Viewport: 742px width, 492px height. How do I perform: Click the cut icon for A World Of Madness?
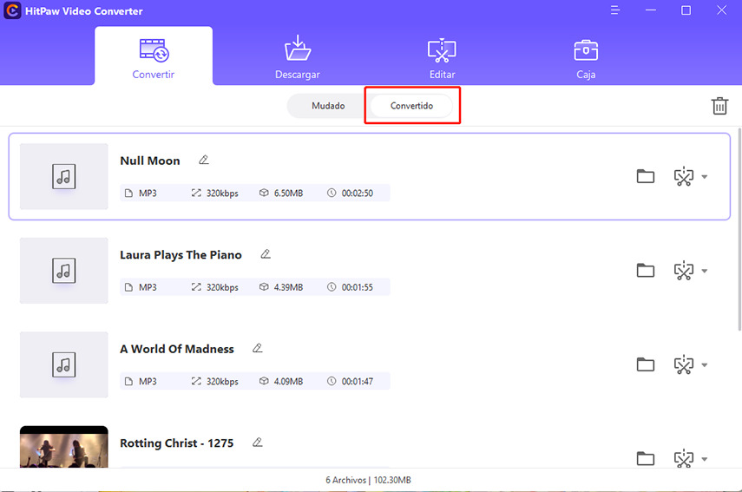pyautogui.click(x=683, y=364)
